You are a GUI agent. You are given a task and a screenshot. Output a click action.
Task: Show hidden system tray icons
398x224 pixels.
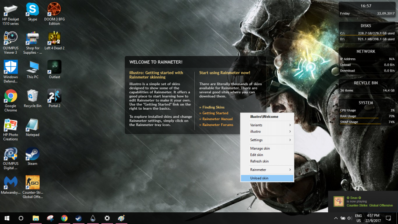[335, 218]
